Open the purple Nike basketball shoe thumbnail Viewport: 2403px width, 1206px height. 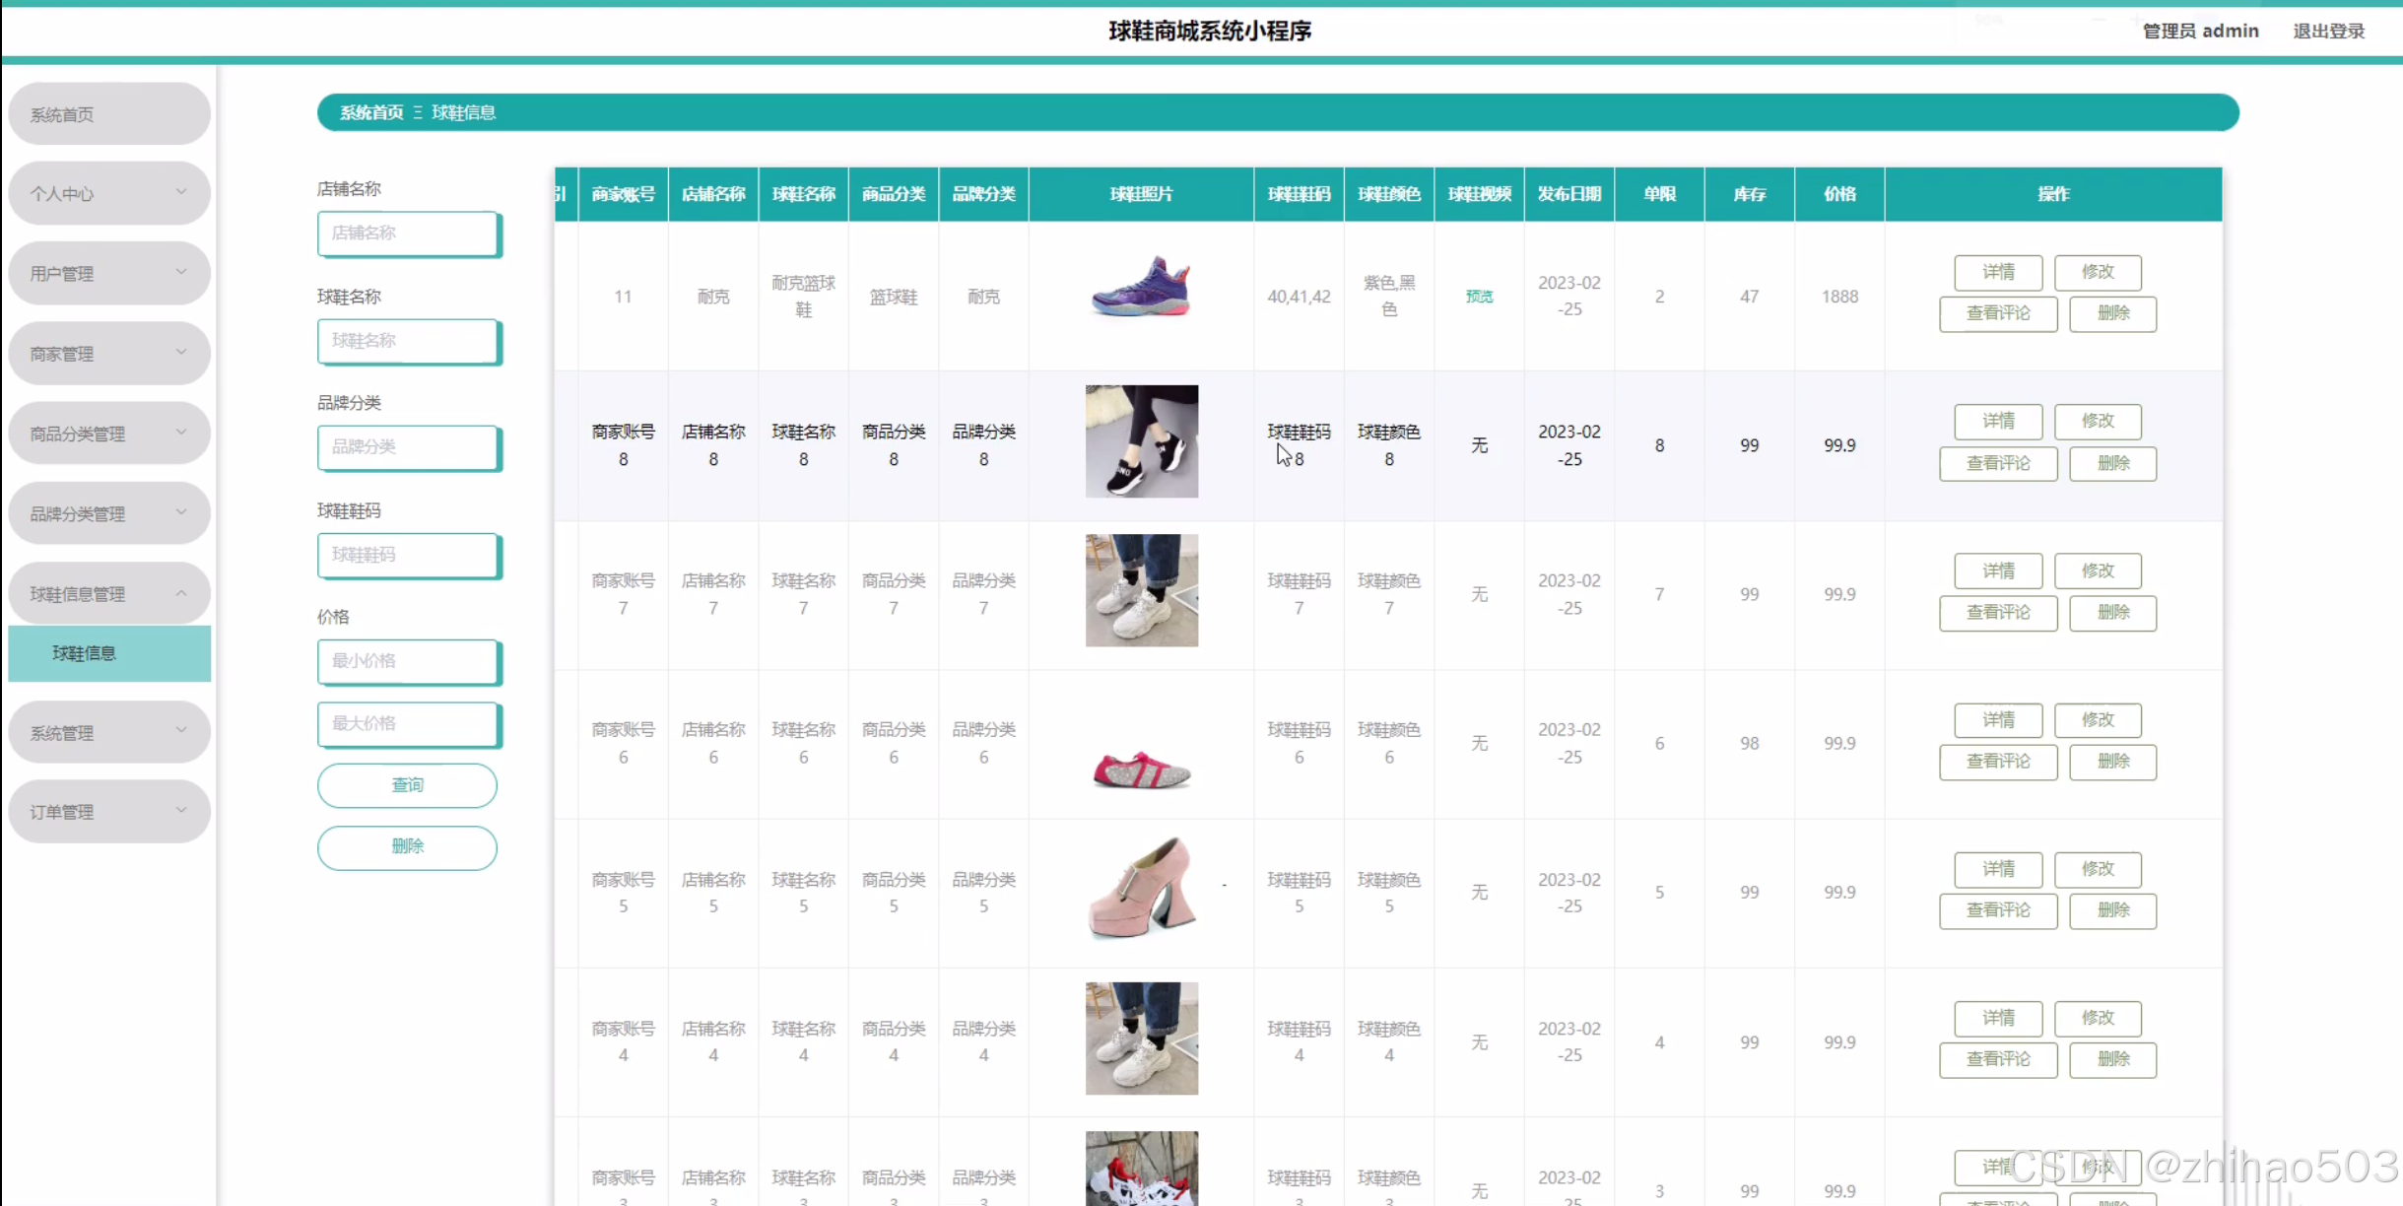pos(1141,288)
